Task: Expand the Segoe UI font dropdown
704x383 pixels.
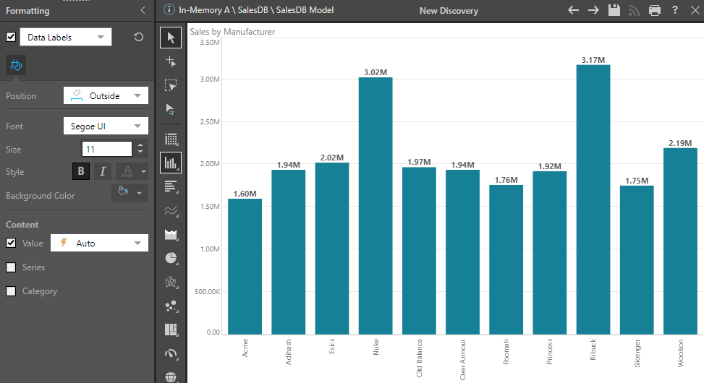Action: (106, 126)
